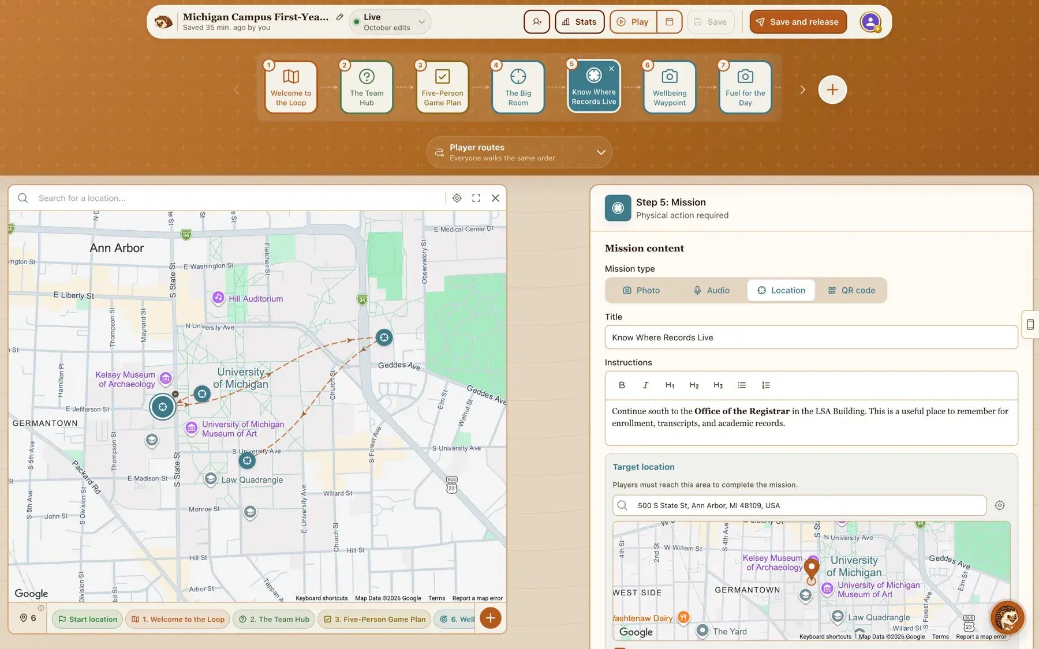Click the Save button
The width and height of the screenshot is (1039, 649).
(711, 22)
